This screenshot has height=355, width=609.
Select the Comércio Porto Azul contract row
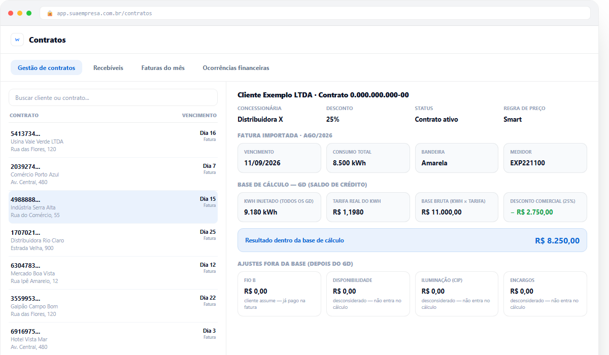click(x=113, y=174)
